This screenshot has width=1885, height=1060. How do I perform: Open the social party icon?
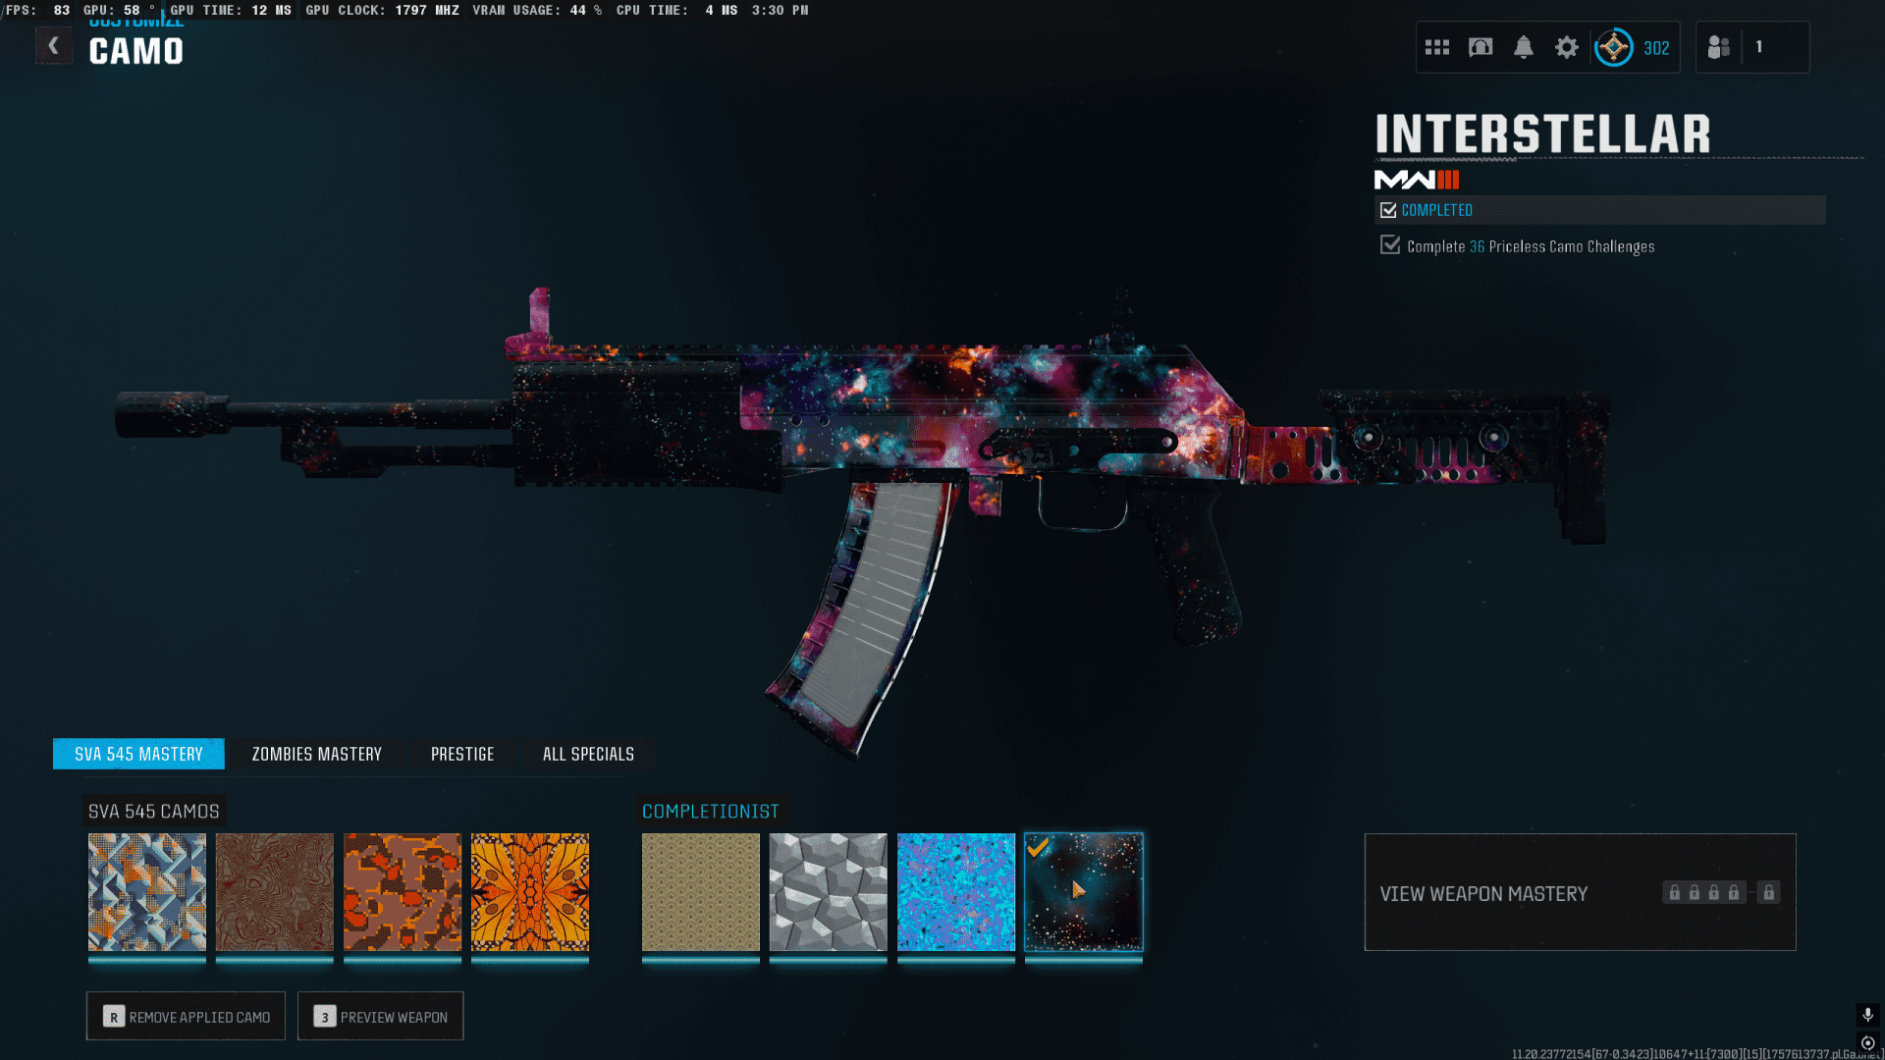click(1719, 47)
